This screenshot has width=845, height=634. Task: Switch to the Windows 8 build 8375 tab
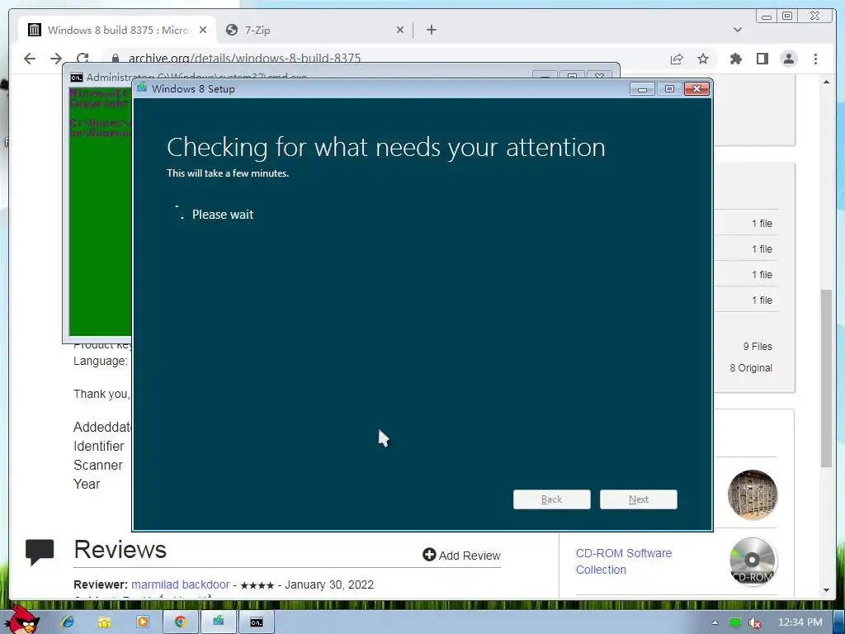[117, 30]
